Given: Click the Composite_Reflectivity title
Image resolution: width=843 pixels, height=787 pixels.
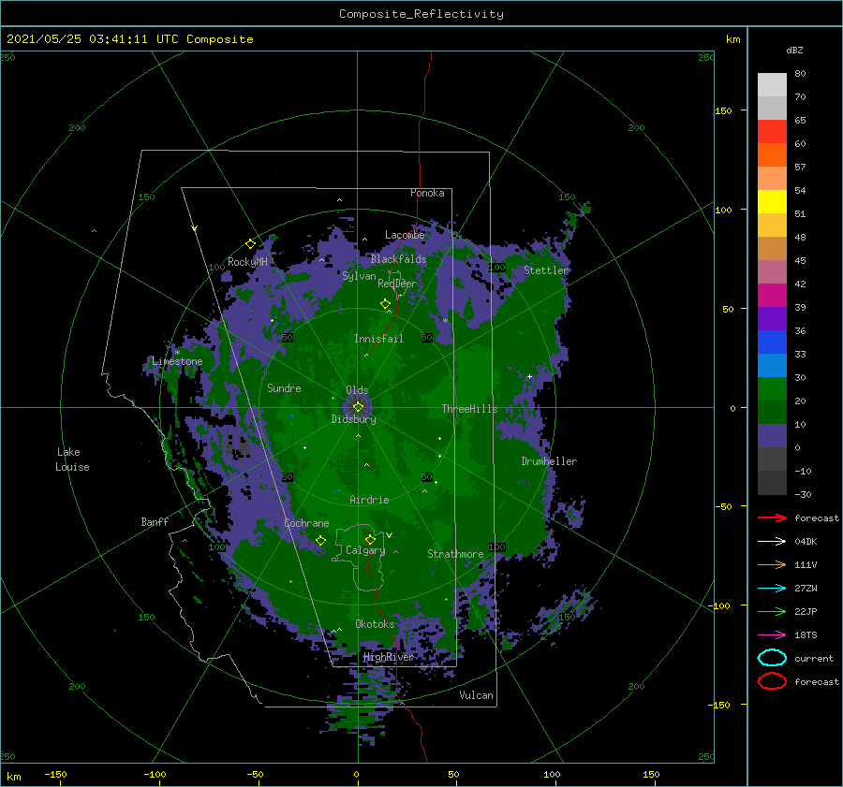Looking at the screenshot, I should coord(421,14).
